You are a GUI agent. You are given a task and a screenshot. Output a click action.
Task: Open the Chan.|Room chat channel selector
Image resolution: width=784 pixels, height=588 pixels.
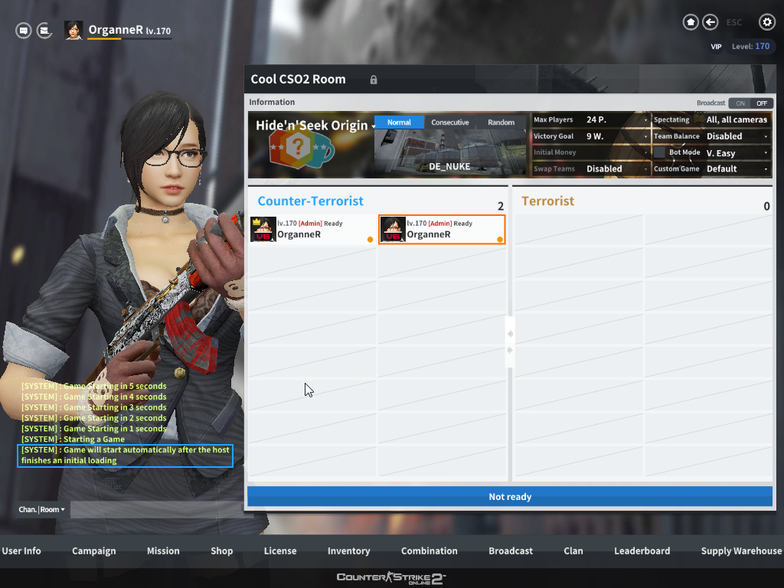pyautogui.click(x=42, y=509)
